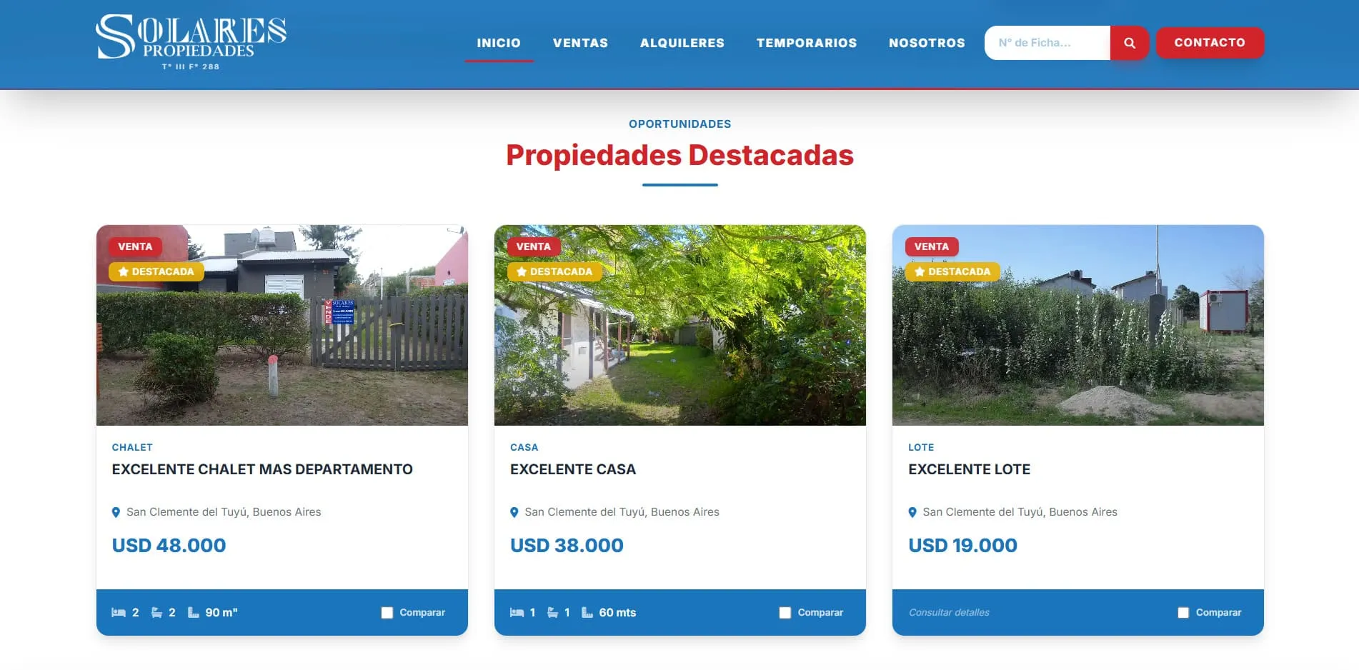Check Comparar on the Excelente Lote listing
The height and width of the screenshot is (670, 1359).
coord(1183,613)
